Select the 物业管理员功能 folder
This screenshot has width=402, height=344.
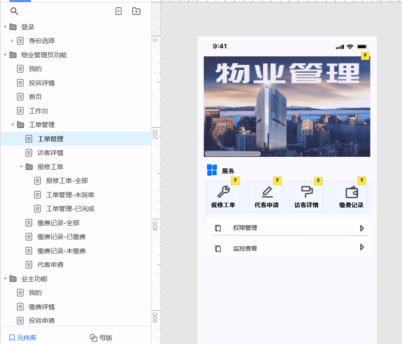point(44,55)
